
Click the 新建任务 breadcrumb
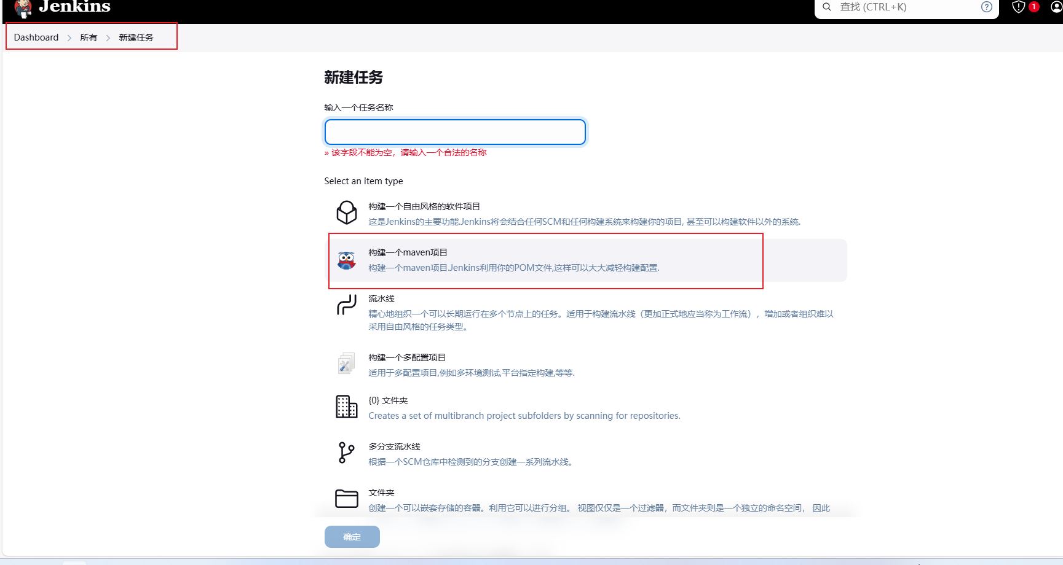[136, 37]
